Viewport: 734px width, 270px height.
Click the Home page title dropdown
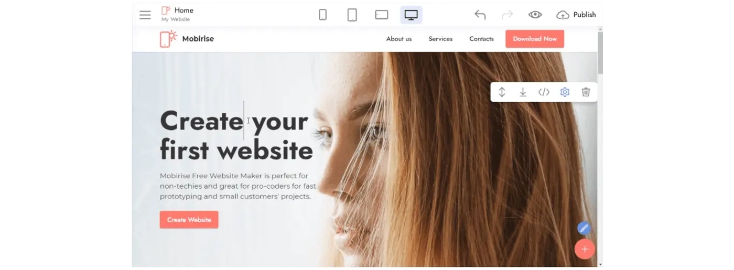point(177,14)
